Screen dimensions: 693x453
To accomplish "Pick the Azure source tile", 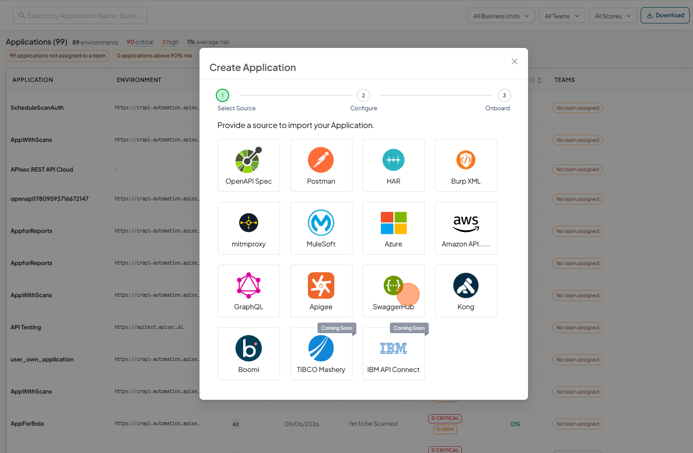I will tap(393, 228).
